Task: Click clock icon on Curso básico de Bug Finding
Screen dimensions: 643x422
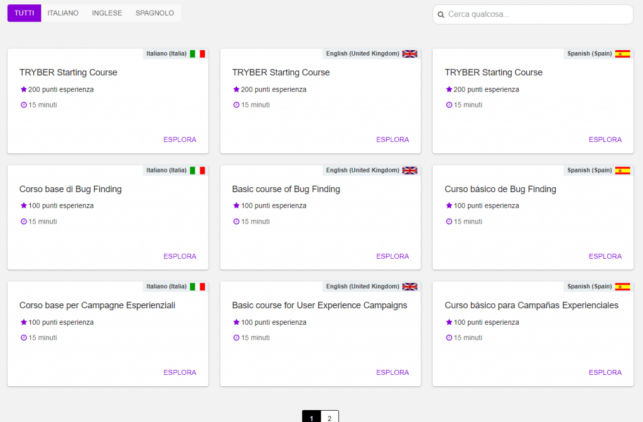Action: click(x=449, y=222)
